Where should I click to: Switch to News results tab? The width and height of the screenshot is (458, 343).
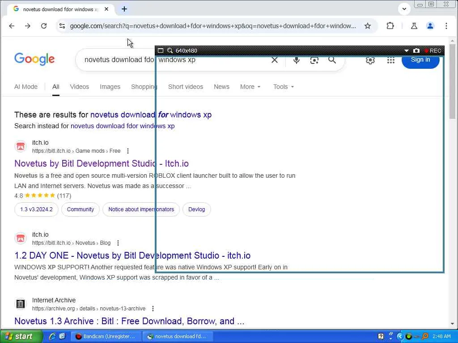point(222,87)
